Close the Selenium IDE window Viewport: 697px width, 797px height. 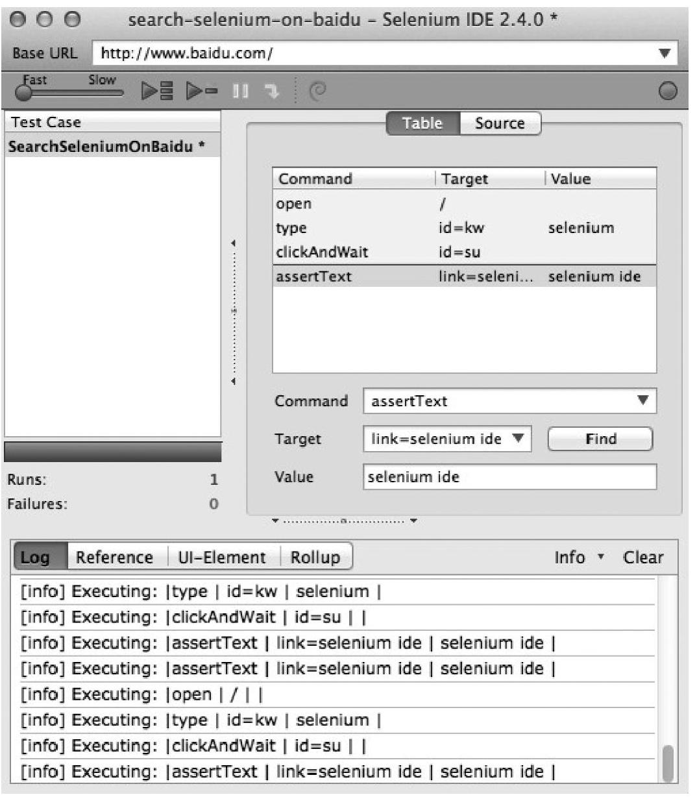(19, 19)
